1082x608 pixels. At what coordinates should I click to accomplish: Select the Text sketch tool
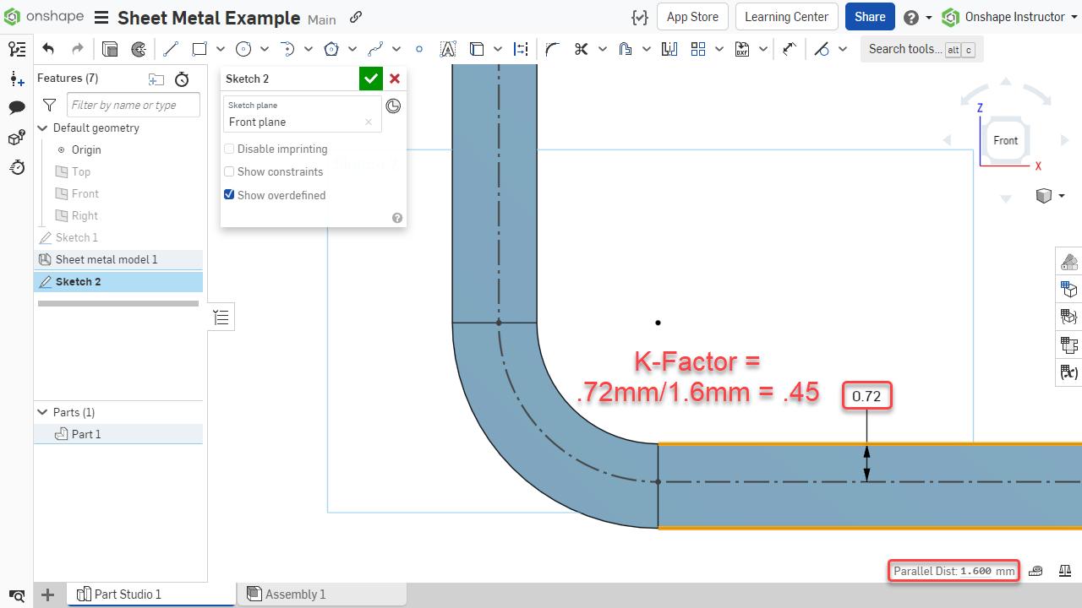(448, 49)
